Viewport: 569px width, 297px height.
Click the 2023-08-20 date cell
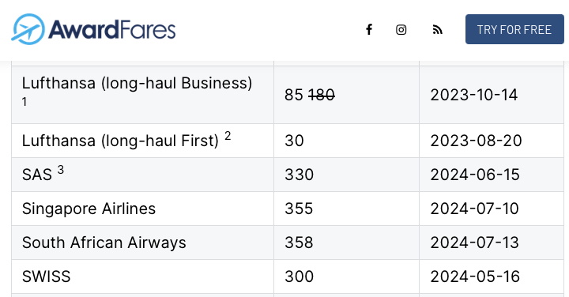point(492,141)
